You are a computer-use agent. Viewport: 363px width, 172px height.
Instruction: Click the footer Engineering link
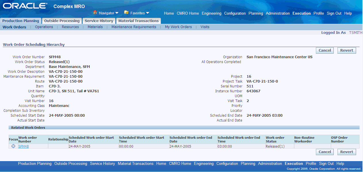click(x=204, y=164)
